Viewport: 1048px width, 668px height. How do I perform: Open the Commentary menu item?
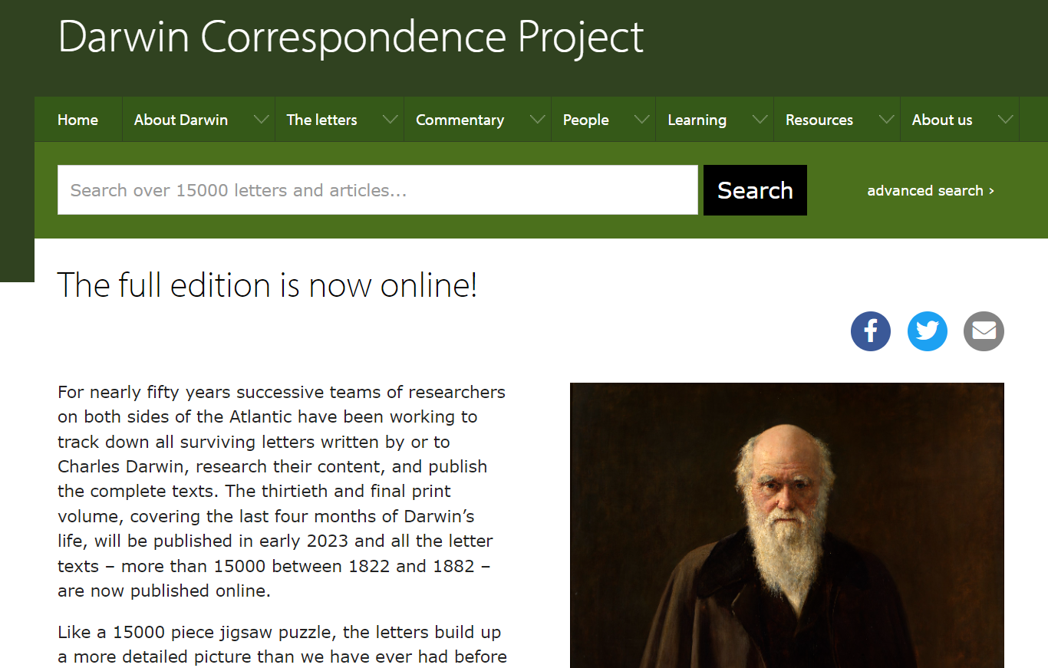tap(460, 120)
